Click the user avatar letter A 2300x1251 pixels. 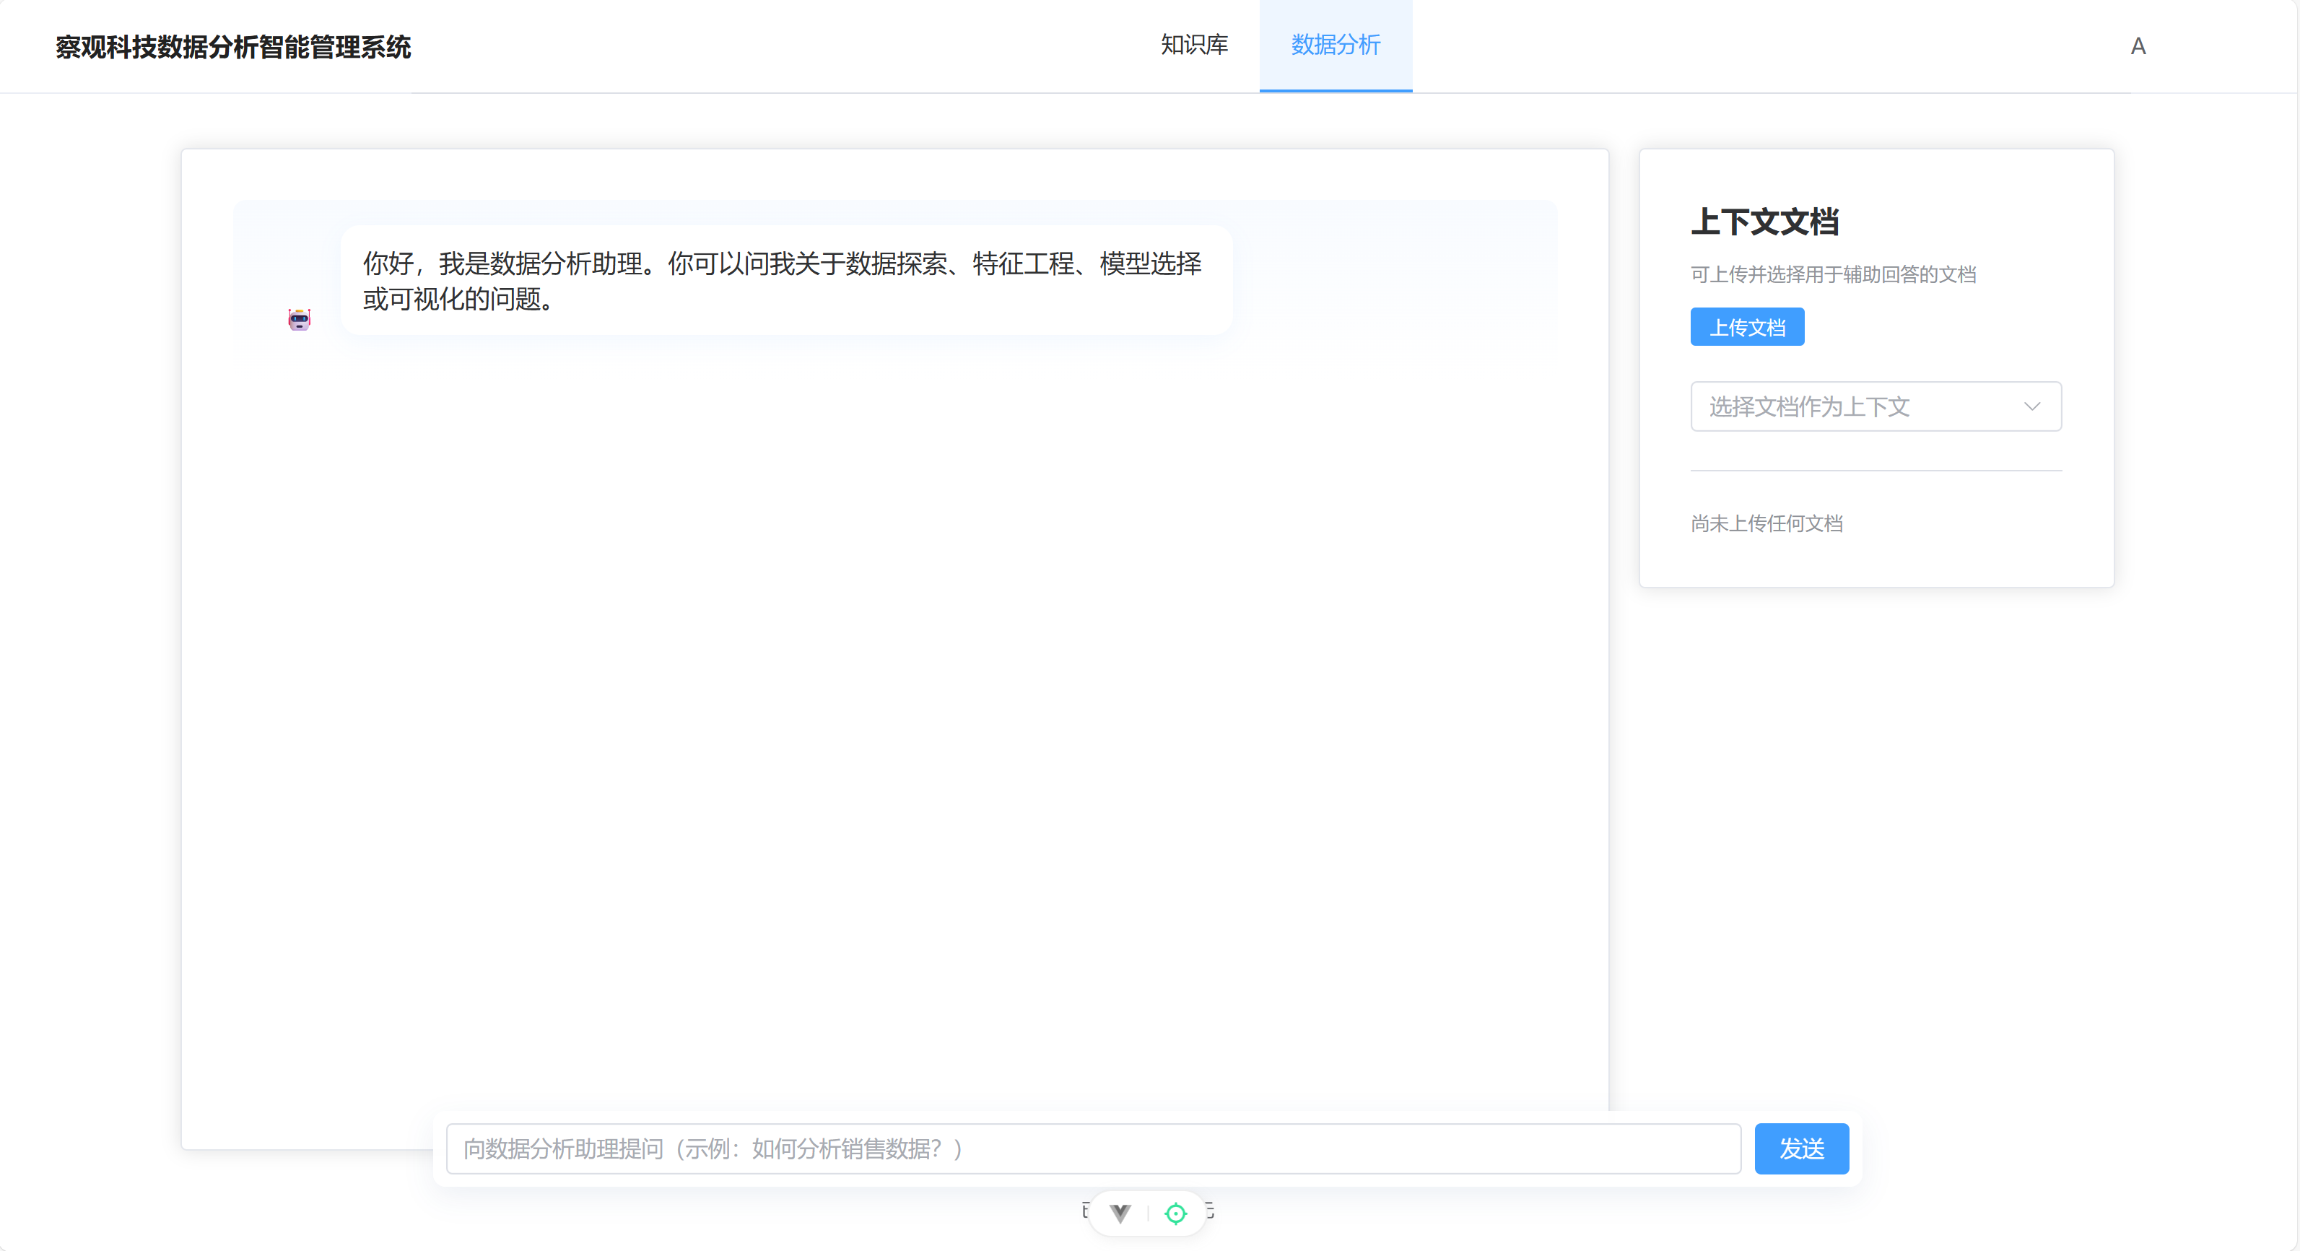click(x=2138, y=46)
